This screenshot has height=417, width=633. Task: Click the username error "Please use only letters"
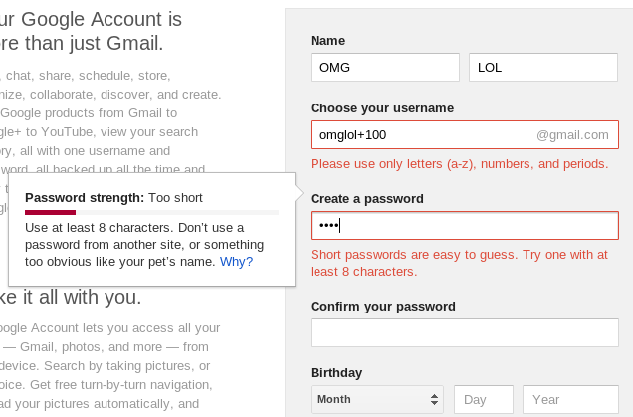[x=460, y=163]
